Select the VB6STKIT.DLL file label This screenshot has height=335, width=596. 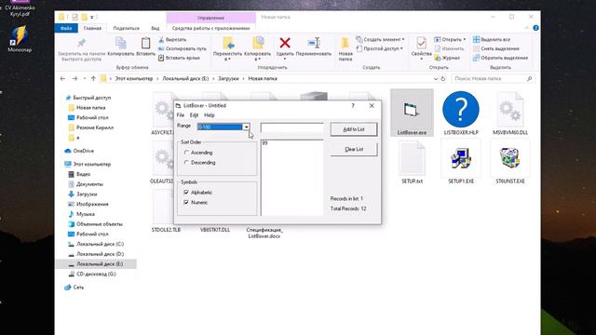click(215, 230)
